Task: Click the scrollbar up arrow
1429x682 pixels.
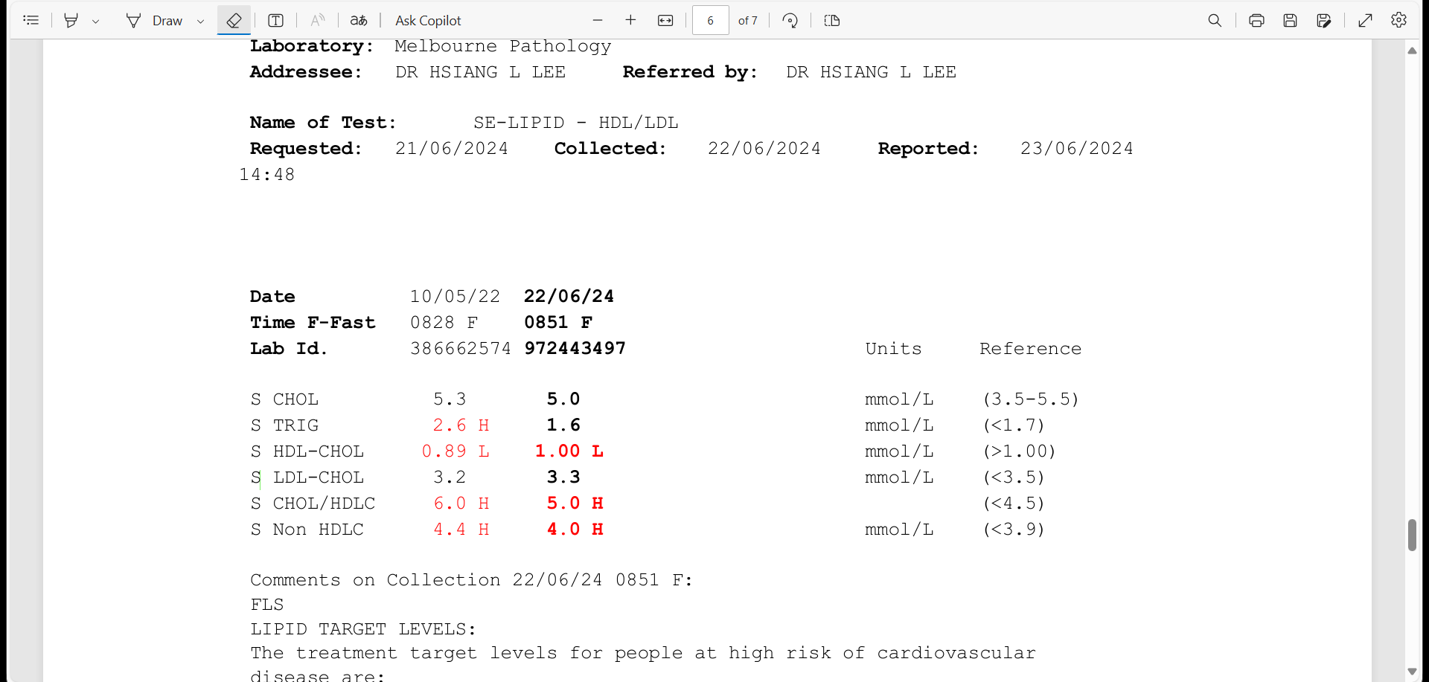Action: [1412, 51]
